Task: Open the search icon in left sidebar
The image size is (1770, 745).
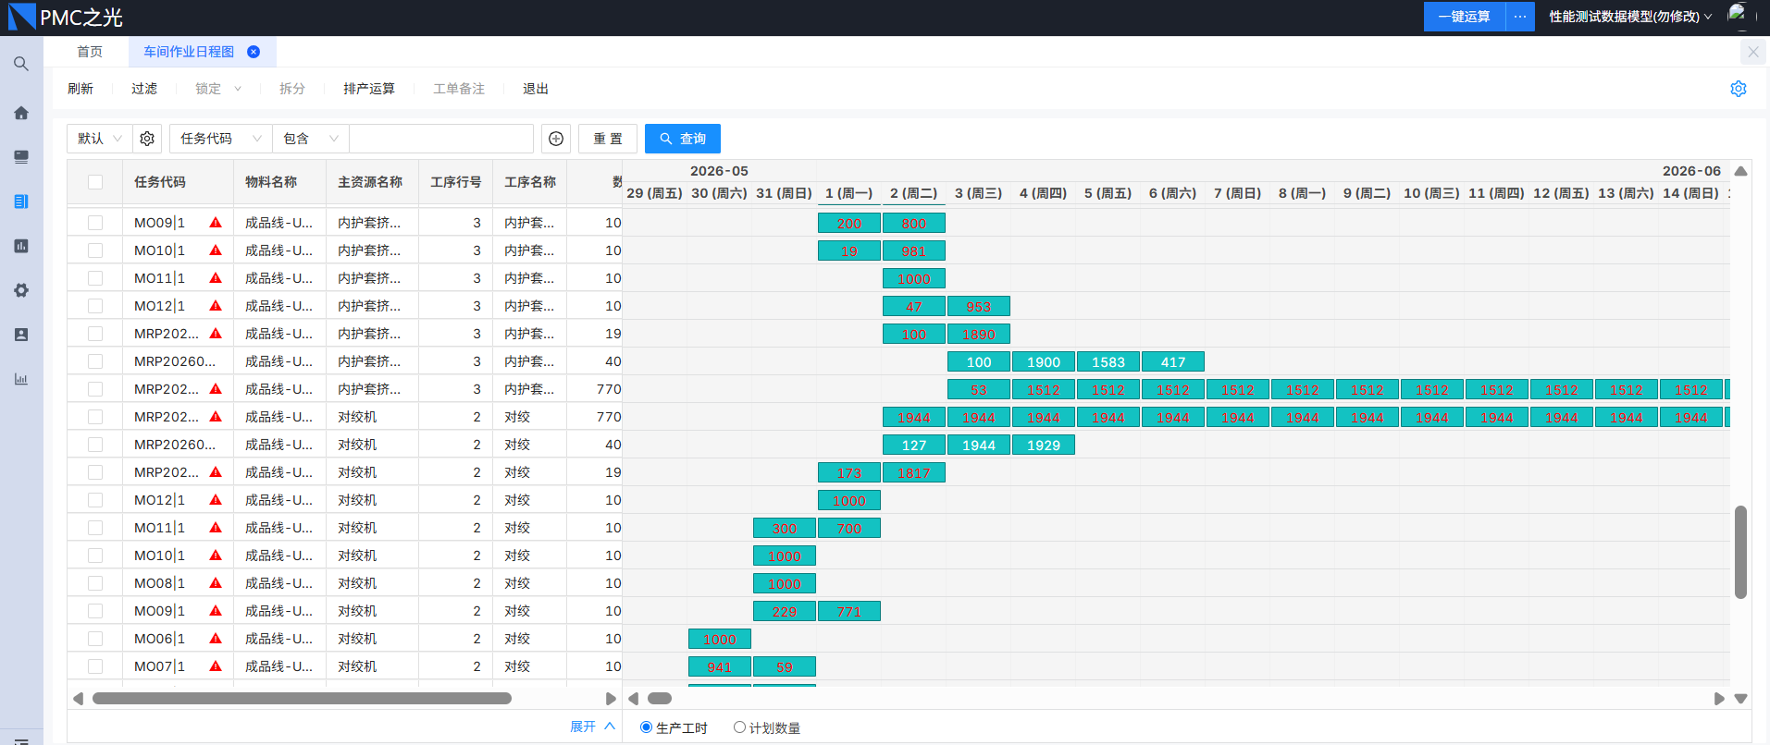Action: click(20, 64)
